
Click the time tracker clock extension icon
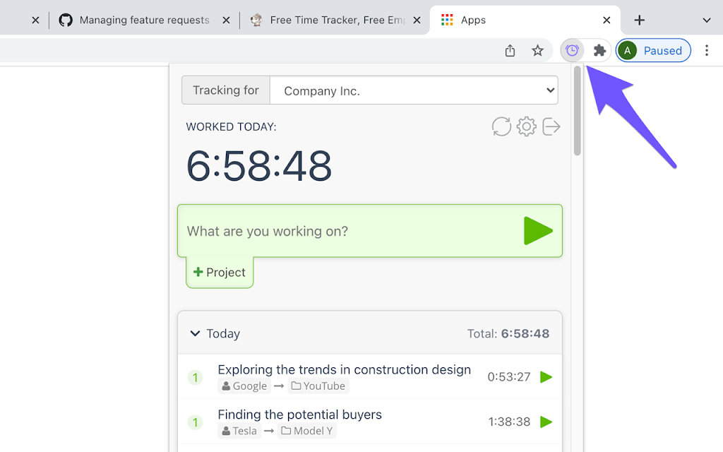coord(572,50)
